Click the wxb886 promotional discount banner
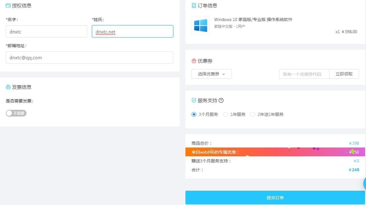The width and height of the screenshot is (366, 205). 274,152
